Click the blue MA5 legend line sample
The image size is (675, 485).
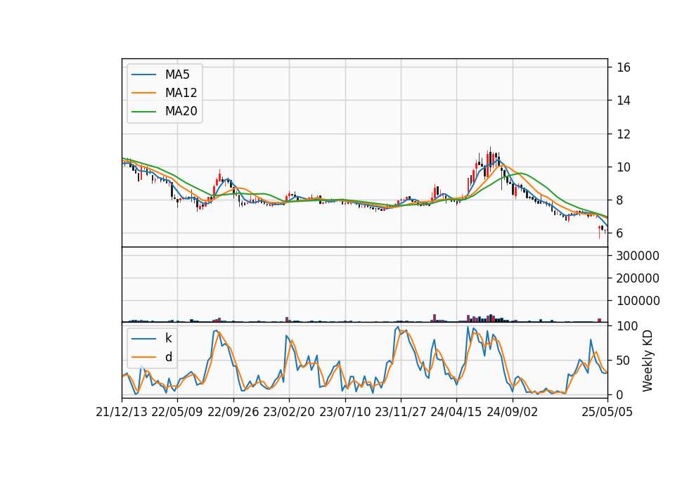pyautogui.click(x=143, y=75)
